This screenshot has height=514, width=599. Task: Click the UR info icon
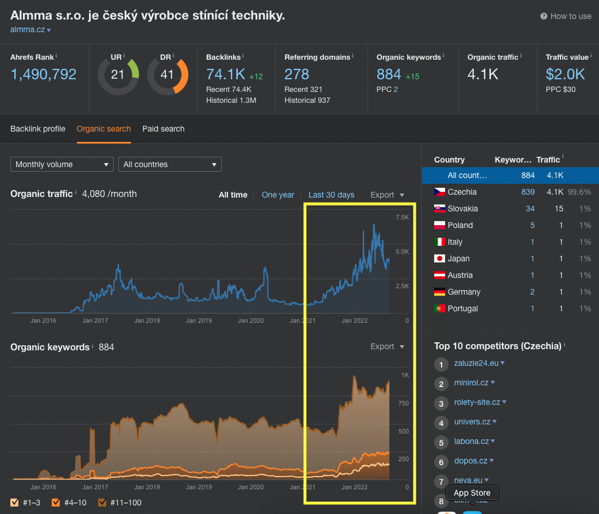[x=124, y=56]
